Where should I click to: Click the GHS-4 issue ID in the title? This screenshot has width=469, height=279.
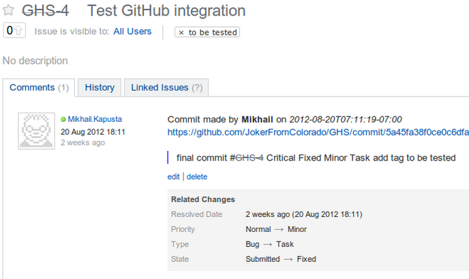(x=46, y=11)
